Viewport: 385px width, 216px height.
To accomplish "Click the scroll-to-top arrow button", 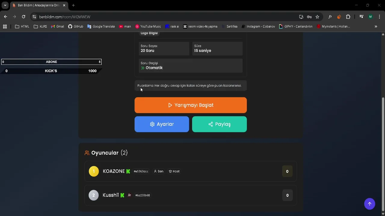I will point(370,204).
